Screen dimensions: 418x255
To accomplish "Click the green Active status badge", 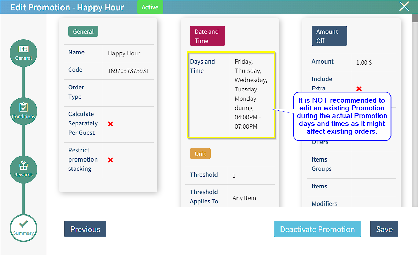I will tap(150, 7).
